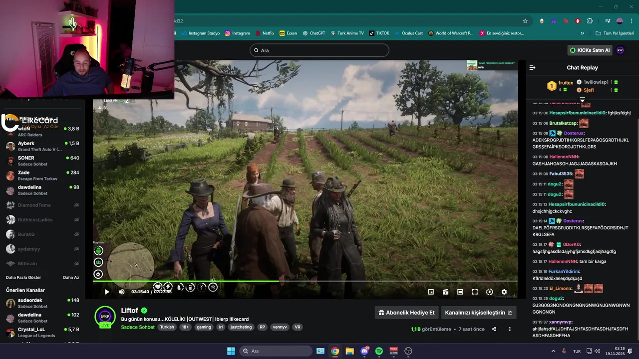Open the offline RuthlessLadies channel
Screen dimensions: 639x359
point(42,219)
